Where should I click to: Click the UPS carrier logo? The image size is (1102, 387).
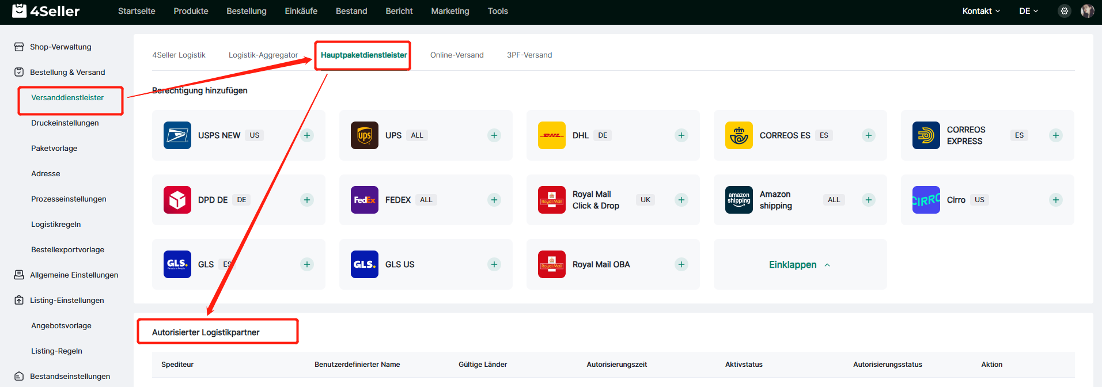pyautogui.click(x=365, y=135)
